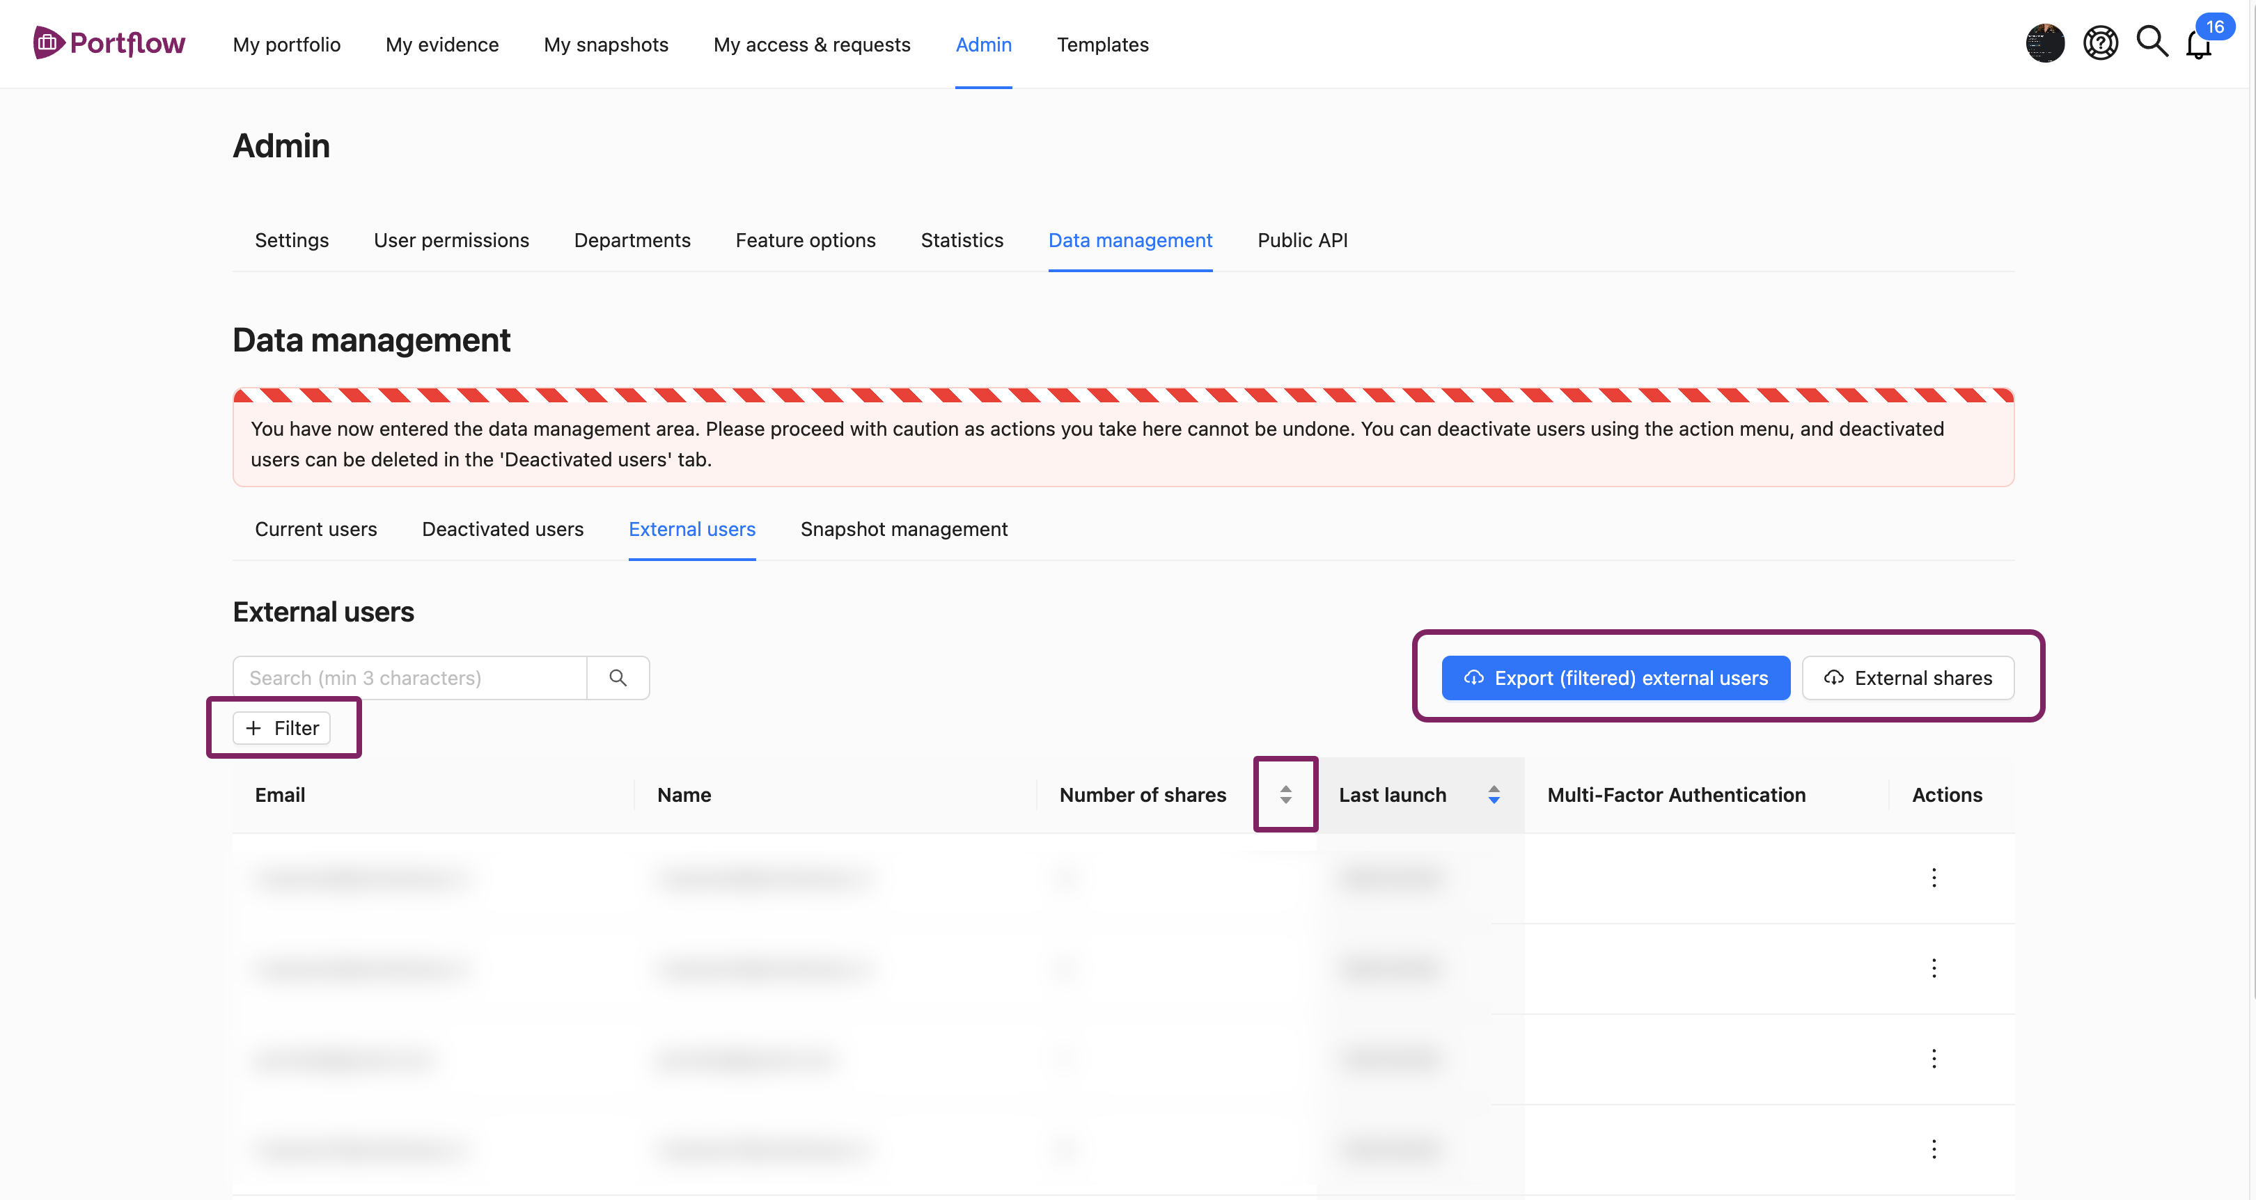Add a Filter
The image size is (2256, 1200).
(x=282, y=728)
